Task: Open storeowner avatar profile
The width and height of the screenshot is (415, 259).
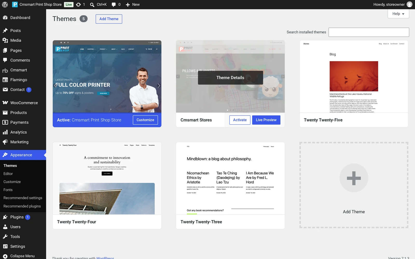Action: point(410,4)
